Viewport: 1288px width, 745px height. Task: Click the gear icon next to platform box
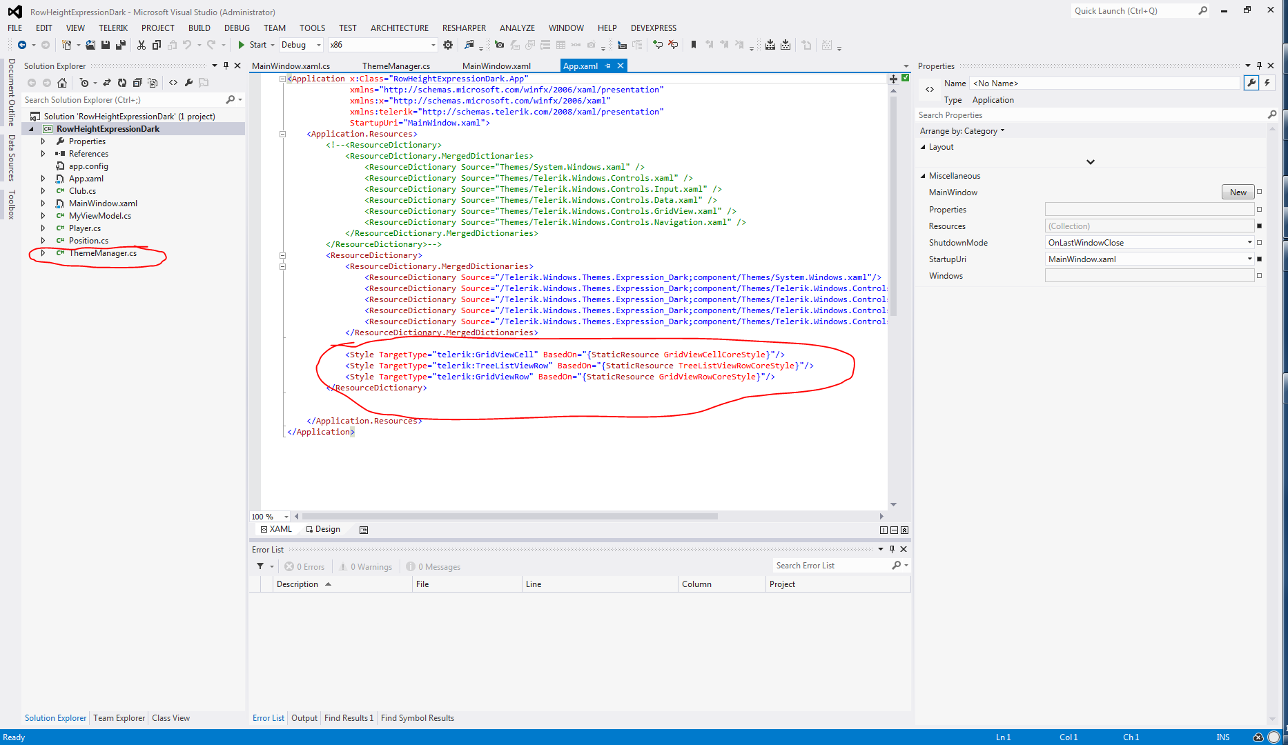click(x=448, y=45)
